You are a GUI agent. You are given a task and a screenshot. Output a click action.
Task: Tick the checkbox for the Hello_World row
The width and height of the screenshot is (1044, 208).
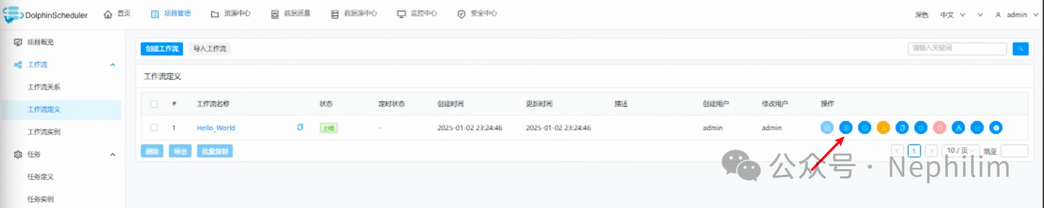[154, 128]
